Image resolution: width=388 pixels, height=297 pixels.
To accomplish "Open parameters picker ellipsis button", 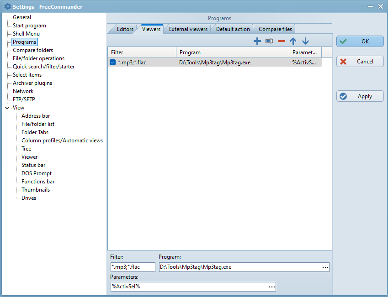I will 271,287.
